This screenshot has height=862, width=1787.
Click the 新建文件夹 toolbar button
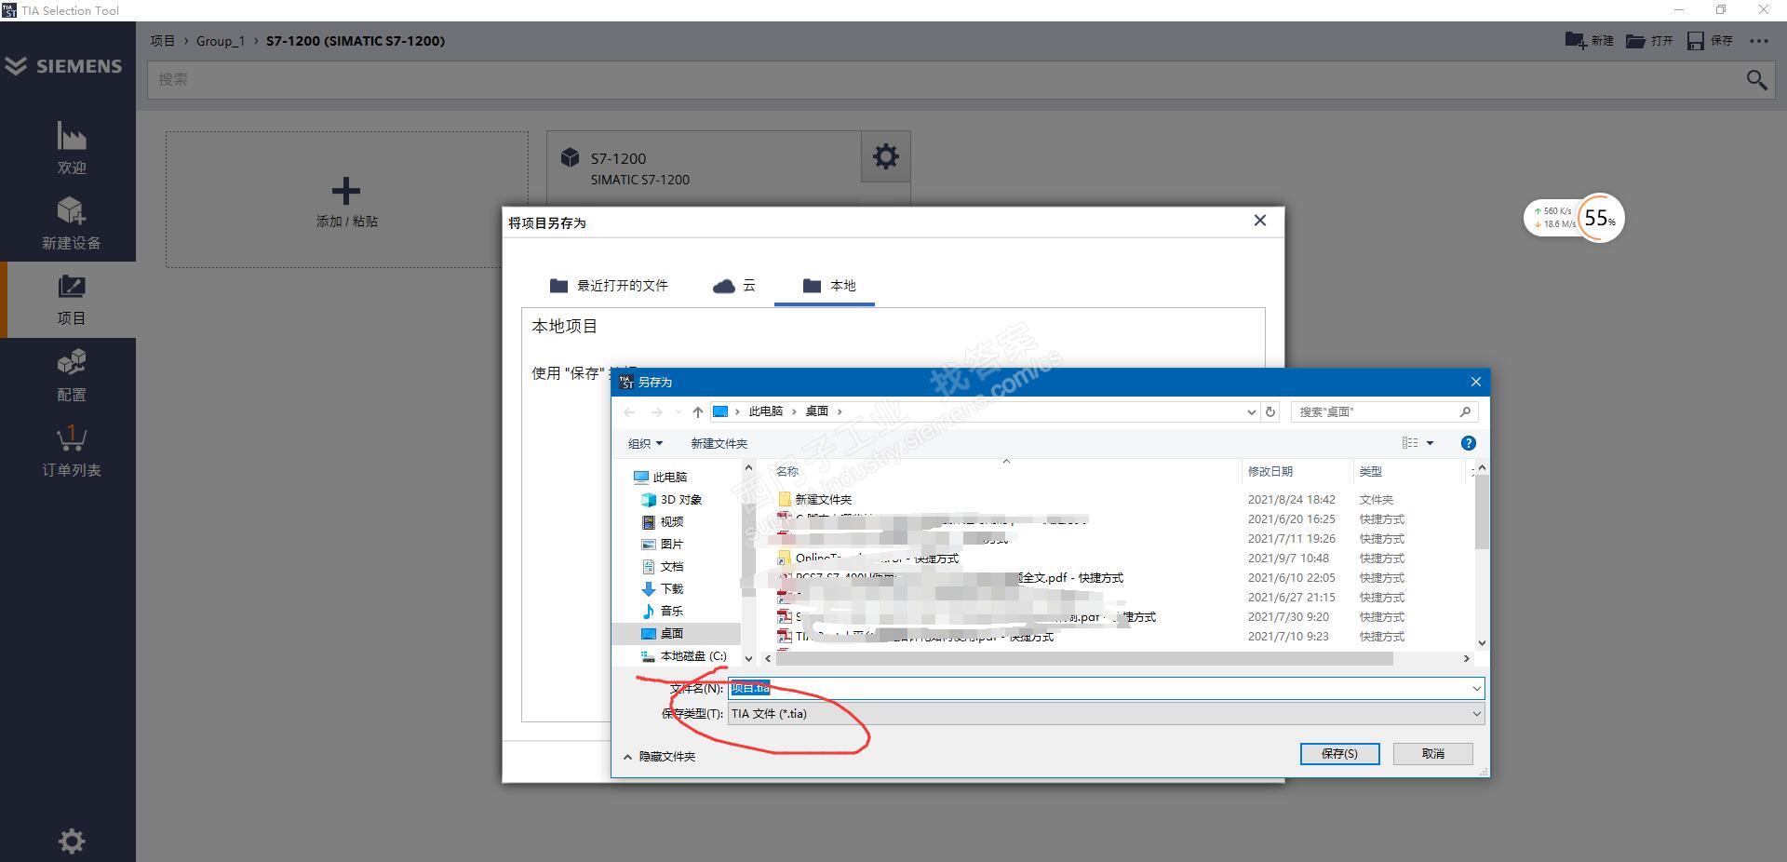[719, 443]
